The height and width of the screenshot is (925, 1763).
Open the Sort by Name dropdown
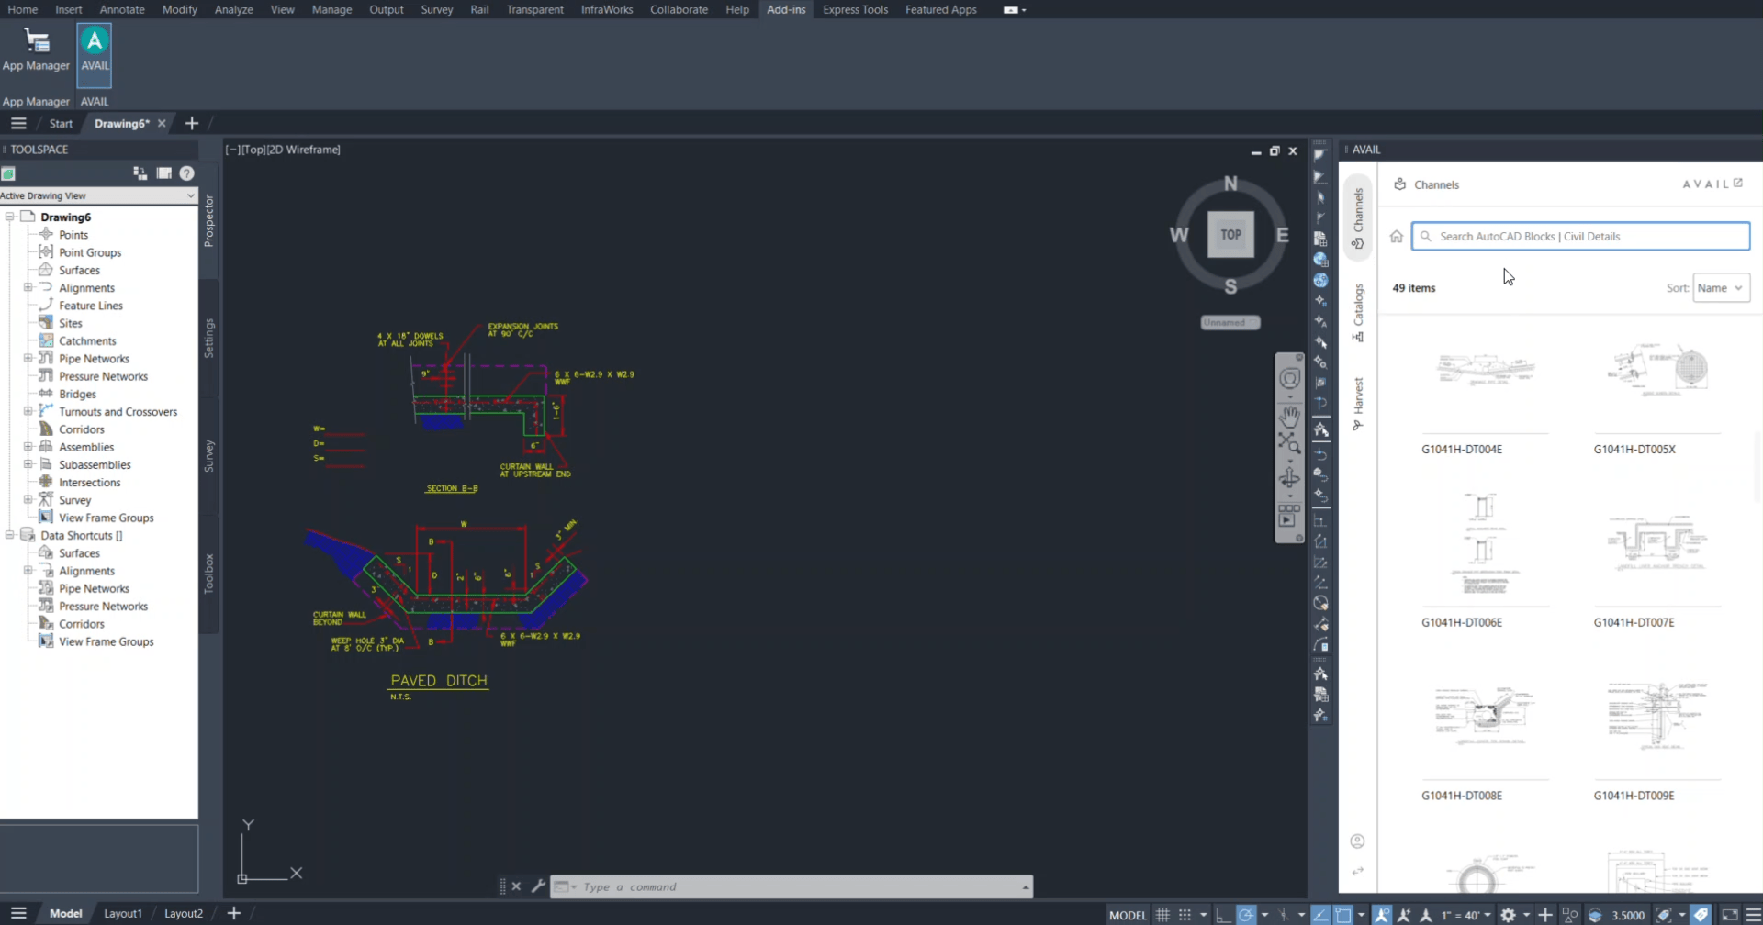coord(1721,288)
